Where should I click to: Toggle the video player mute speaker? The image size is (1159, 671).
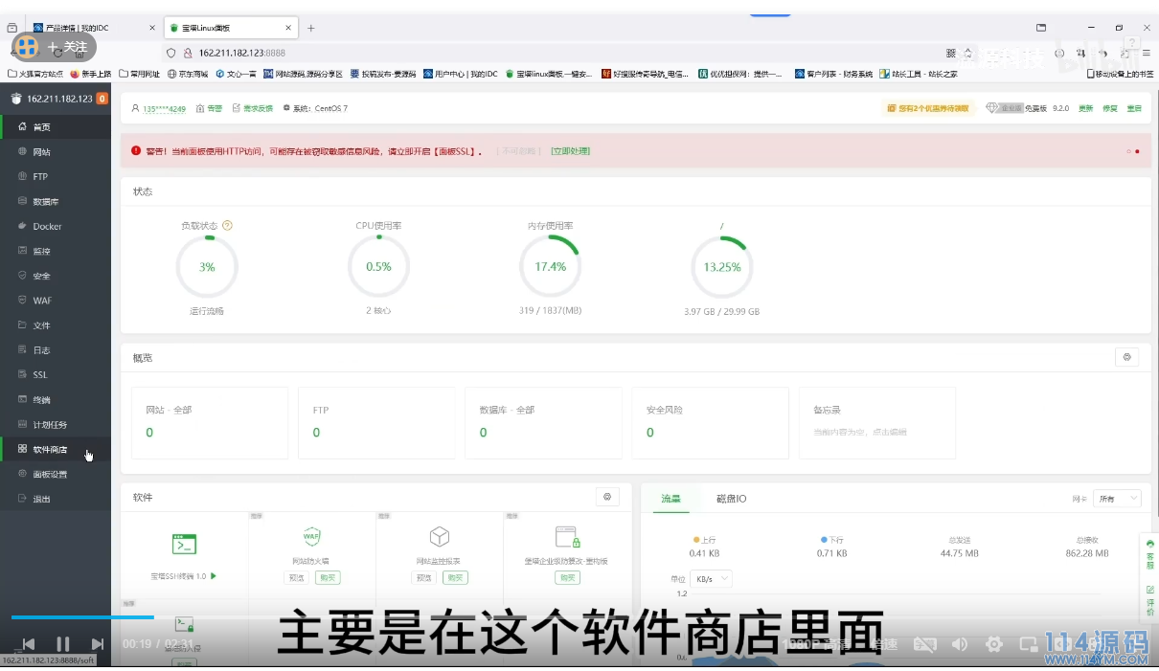tap(960, 644)
